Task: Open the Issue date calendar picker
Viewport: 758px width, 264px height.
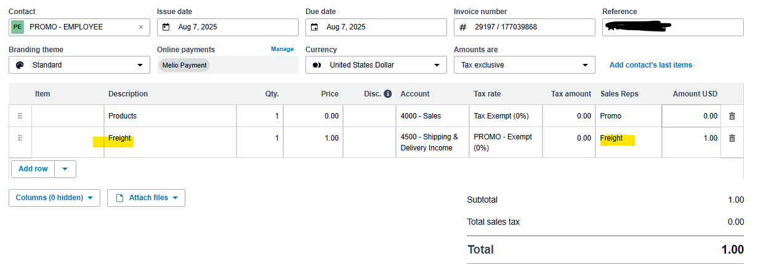Action: (x=166, y=27)
